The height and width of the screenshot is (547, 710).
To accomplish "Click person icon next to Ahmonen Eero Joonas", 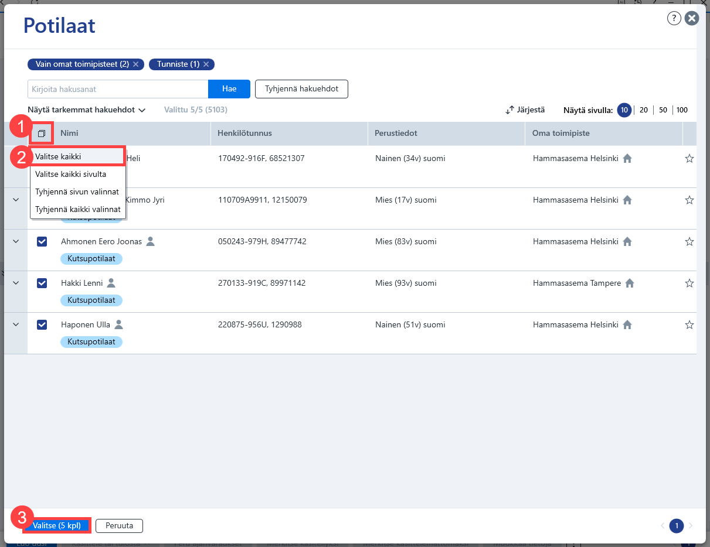I will pos(150,241).
